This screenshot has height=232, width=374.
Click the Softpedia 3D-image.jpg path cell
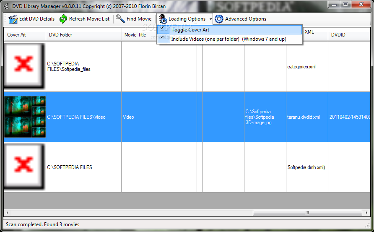pyautogui.click(x=265, y=117)
